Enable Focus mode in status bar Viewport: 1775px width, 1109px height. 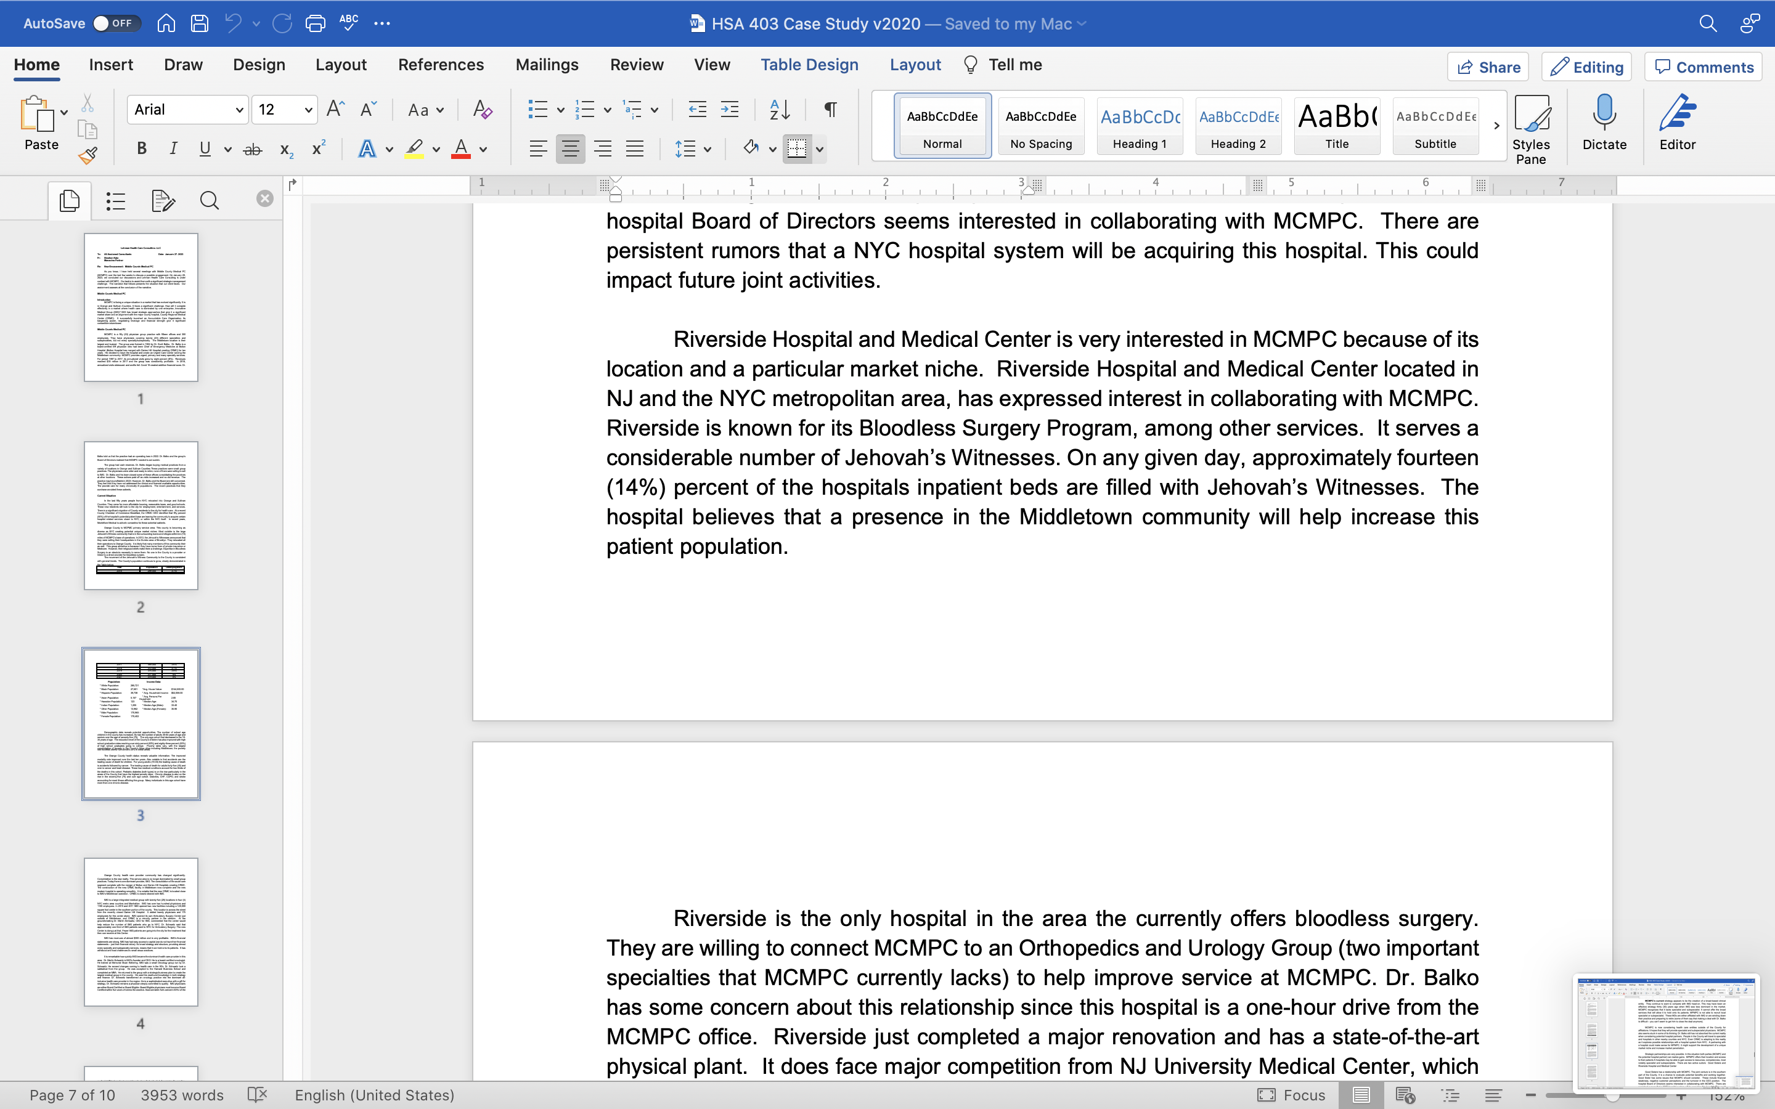pyautogui.click(x=1292, y=1094)
